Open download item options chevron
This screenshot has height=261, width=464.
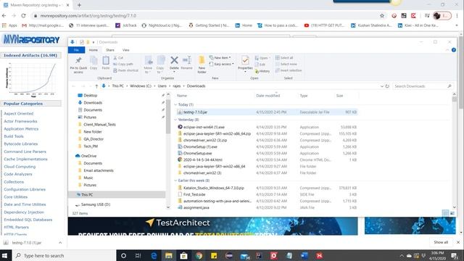pyautogui.click(x=60, y=243)
